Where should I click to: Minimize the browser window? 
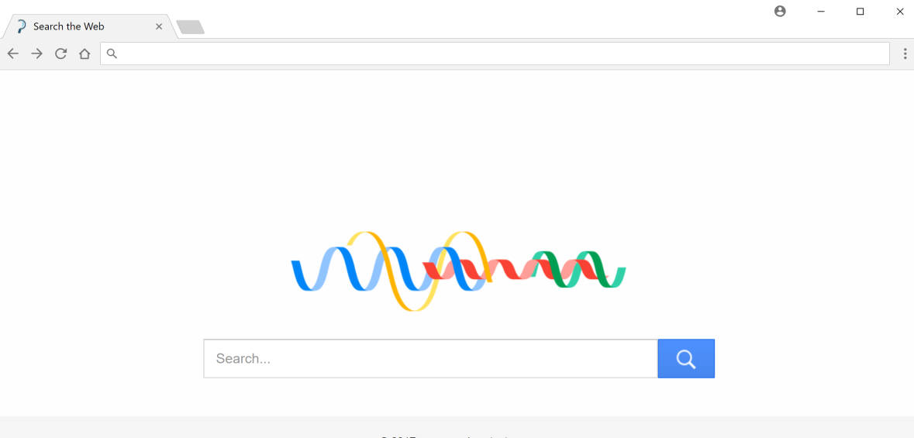click(821, 12)
